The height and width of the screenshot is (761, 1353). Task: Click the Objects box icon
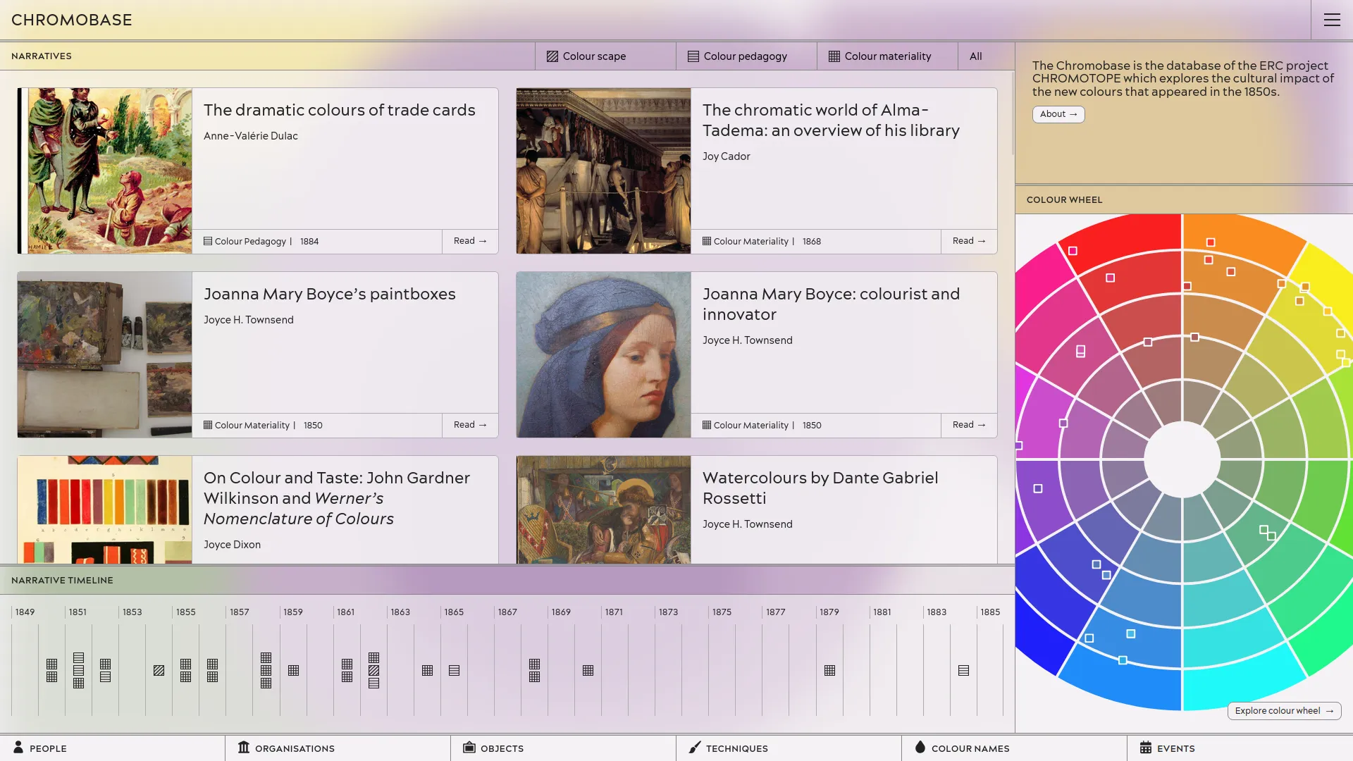coord(469,748)
